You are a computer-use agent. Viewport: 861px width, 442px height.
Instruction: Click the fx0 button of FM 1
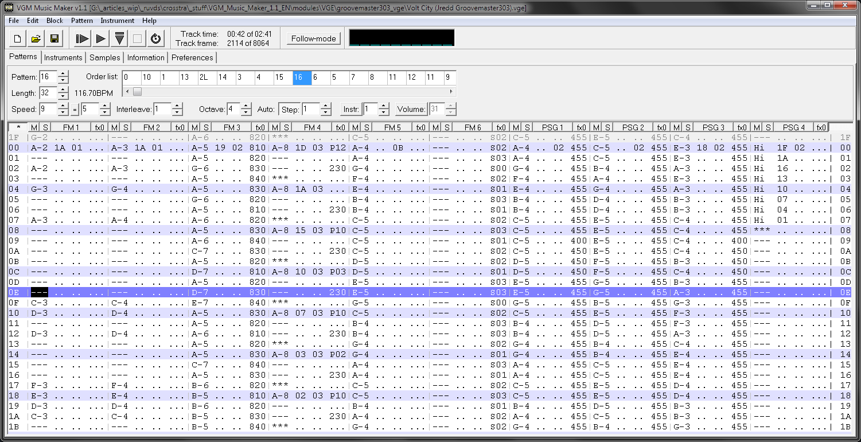click(100, 127)
